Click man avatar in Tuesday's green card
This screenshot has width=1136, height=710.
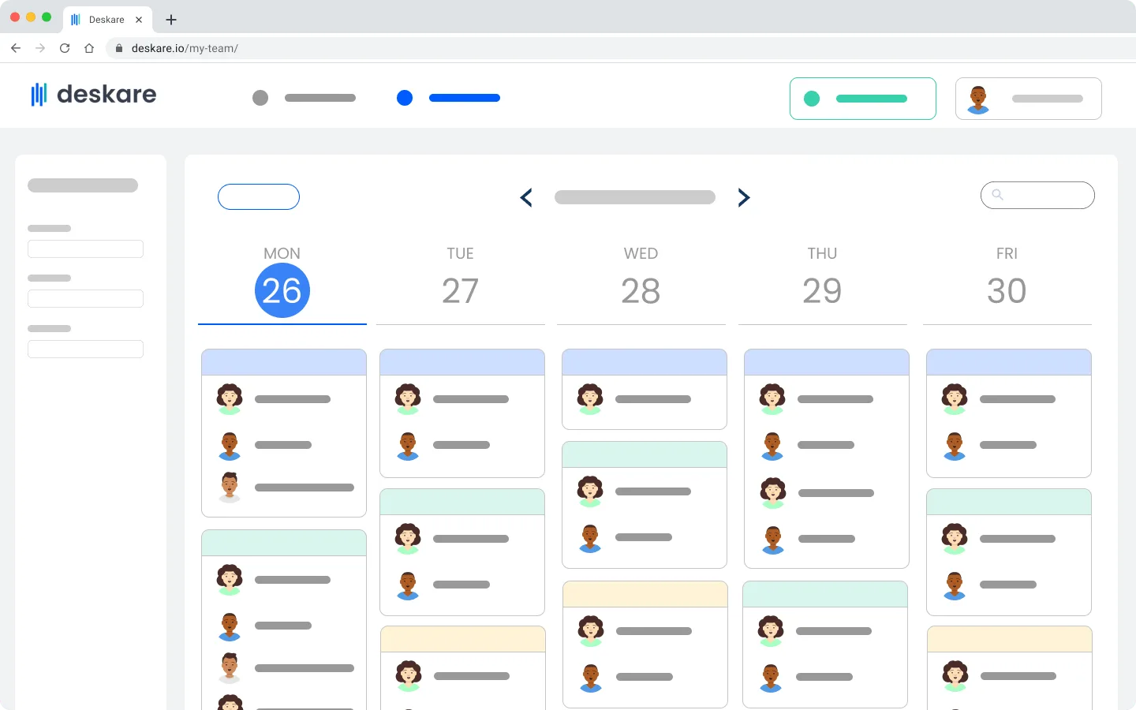tap(408, 585)
